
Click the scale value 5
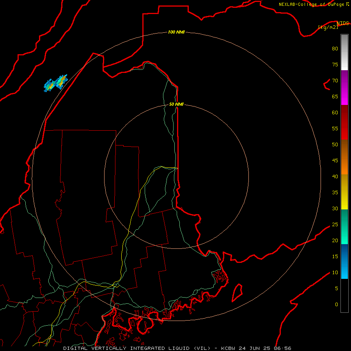pyautogui.click(x=337, y=289)
